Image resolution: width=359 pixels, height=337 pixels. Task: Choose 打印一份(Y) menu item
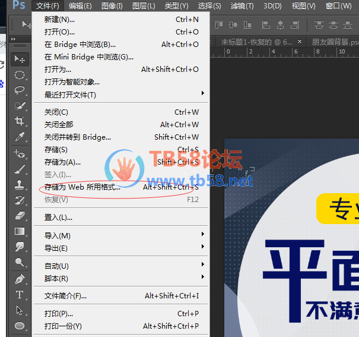pos(120,326)
